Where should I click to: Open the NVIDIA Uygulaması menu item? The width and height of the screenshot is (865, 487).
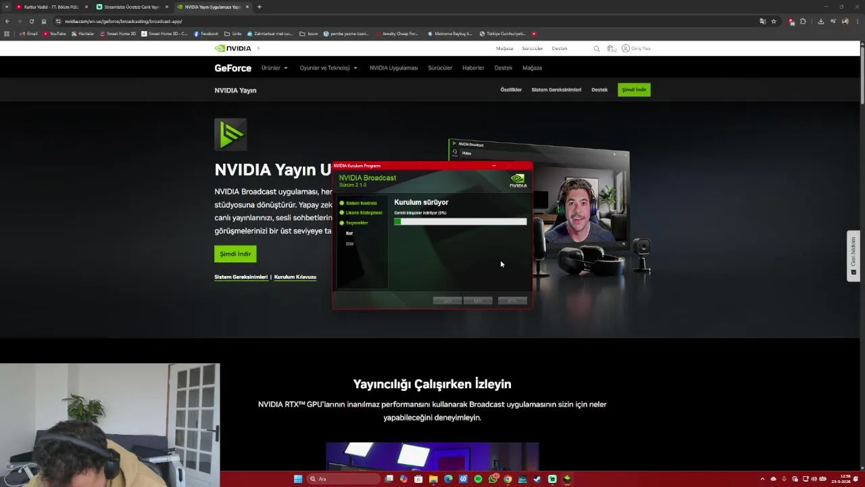click(x=393, y=68)
